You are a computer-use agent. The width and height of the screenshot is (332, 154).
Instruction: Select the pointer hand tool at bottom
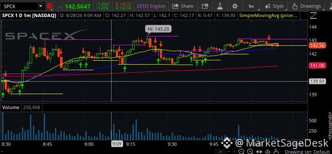coord(276,151)
